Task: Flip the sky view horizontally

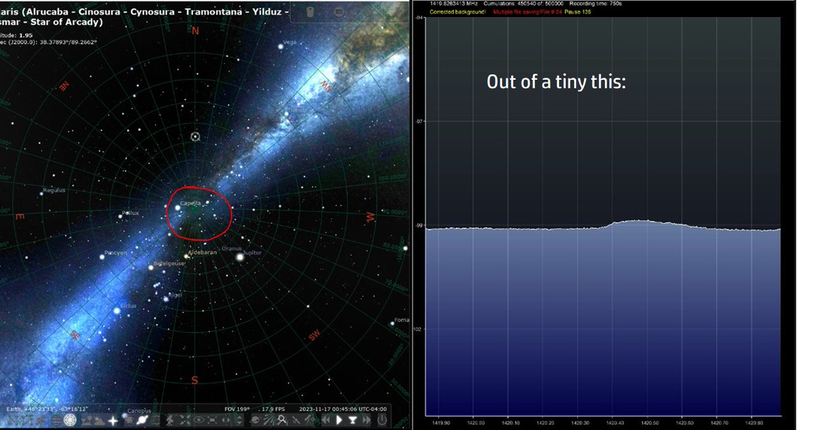Action: pyautogui.click(x=226, y=420)
